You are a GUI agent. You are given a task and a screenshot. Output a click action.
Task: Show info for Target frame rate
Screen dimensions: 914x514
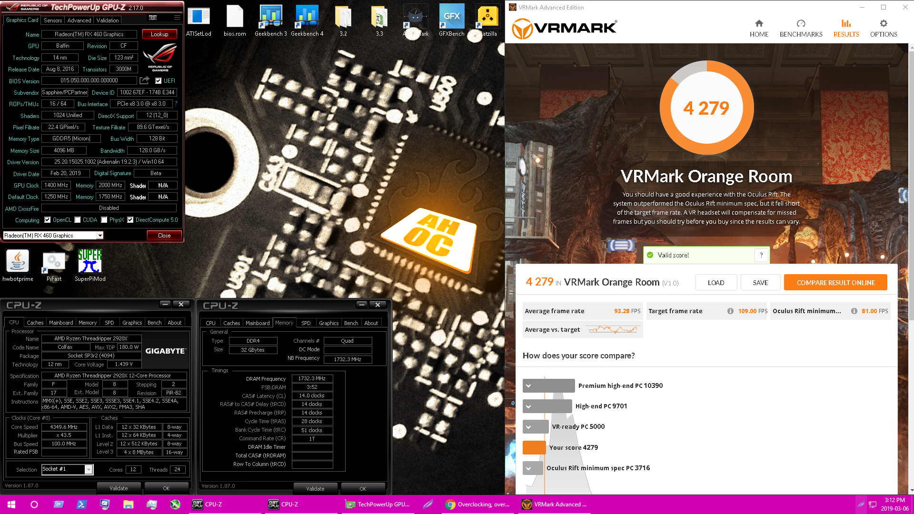(x=730, y=311)
